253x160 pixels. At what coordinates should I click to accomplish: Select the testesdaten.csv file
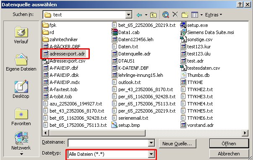pyautogui.click(x=200, y=68)
